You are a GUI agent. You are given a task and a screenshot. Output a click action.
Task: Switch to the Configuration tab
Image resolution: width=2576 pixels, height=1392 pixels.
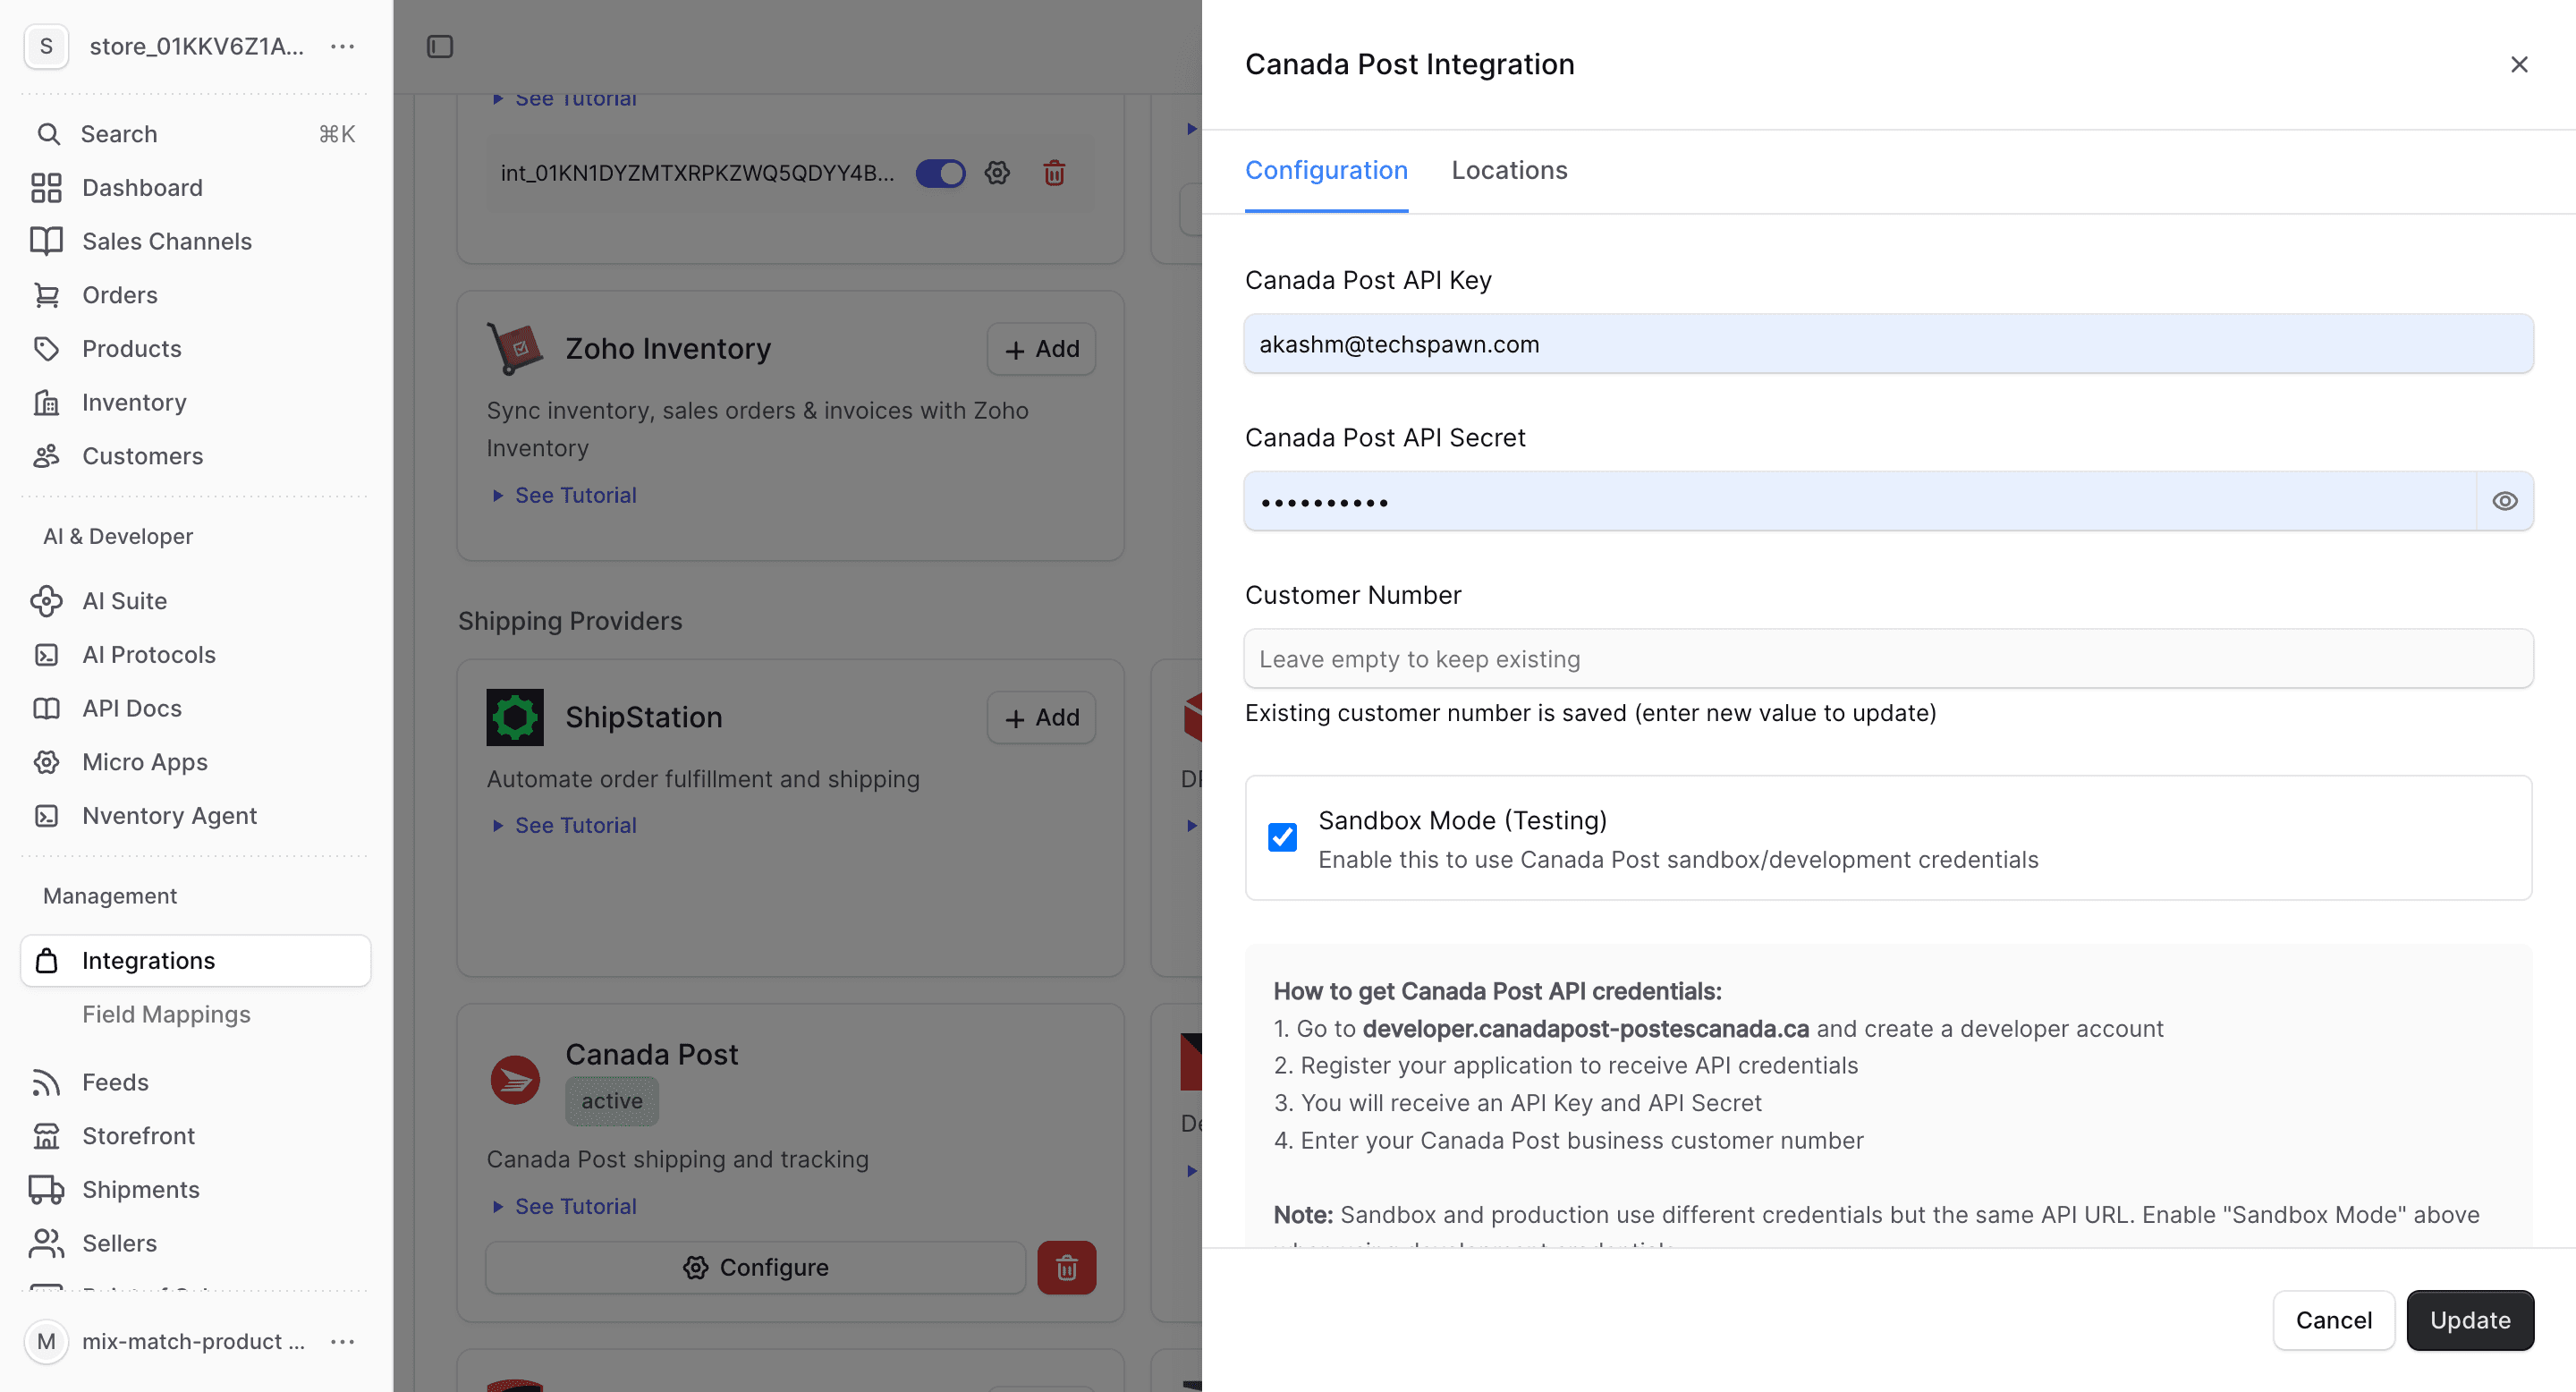1326,170
